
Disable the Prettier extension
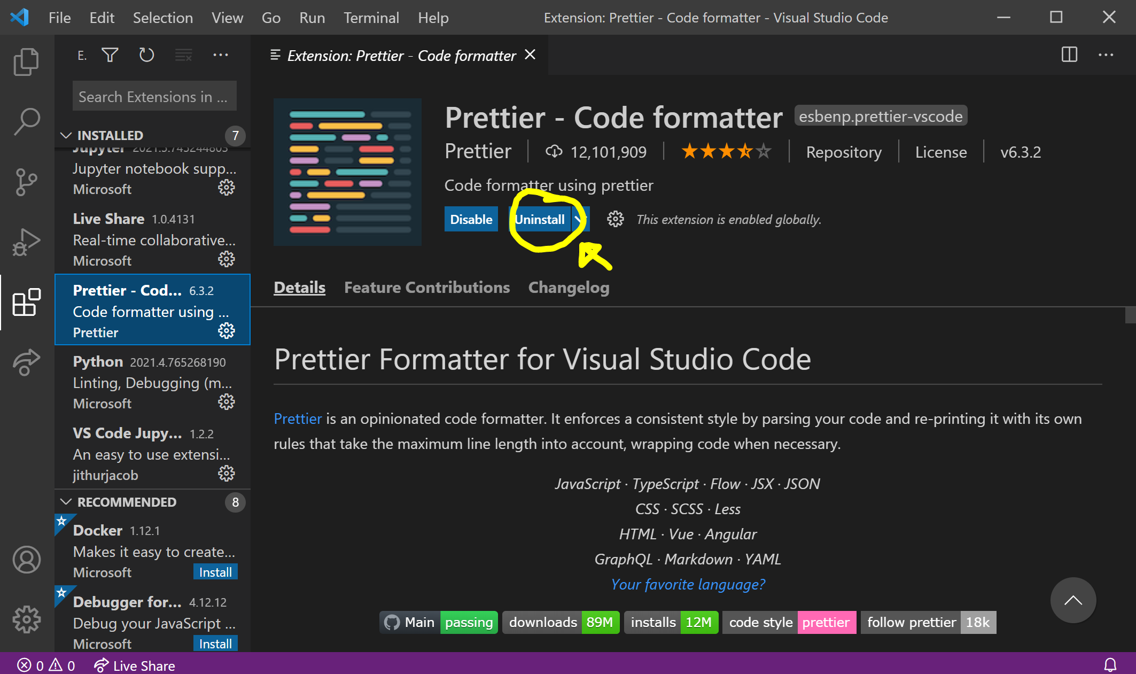(x=471, y=219)
